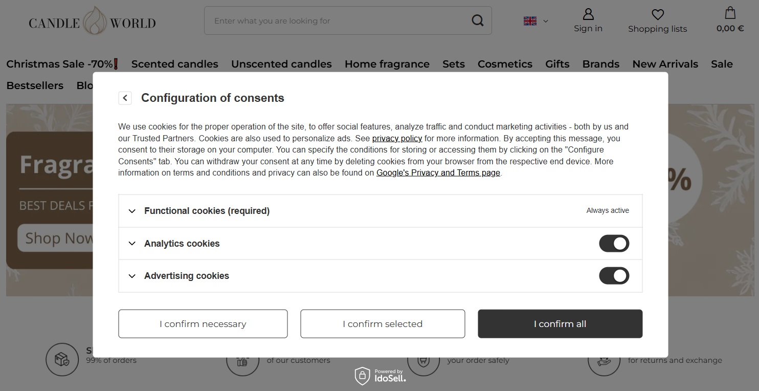
Task: Click the back arrow in the consents dialog
Action: [x=125, y=98]
